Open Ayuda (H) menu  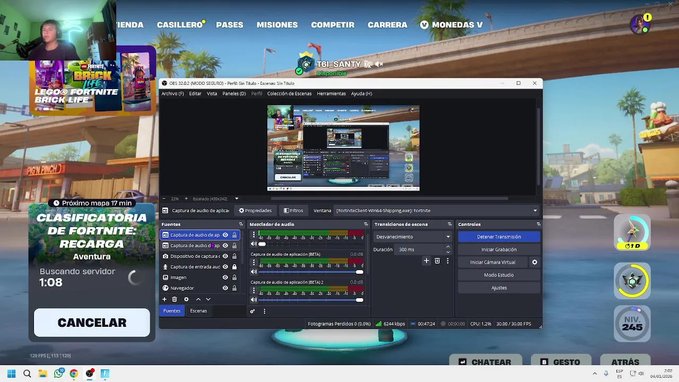(361, 93)
